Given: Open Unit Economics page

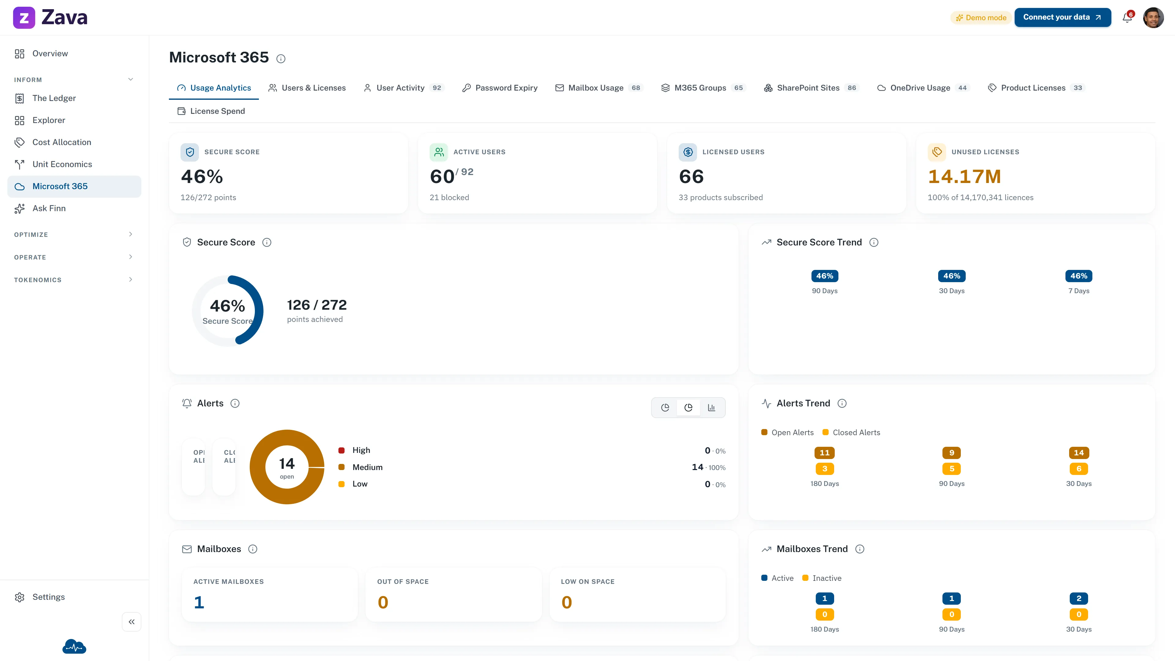Looking at the screenshot, I should tap(74, 164).
